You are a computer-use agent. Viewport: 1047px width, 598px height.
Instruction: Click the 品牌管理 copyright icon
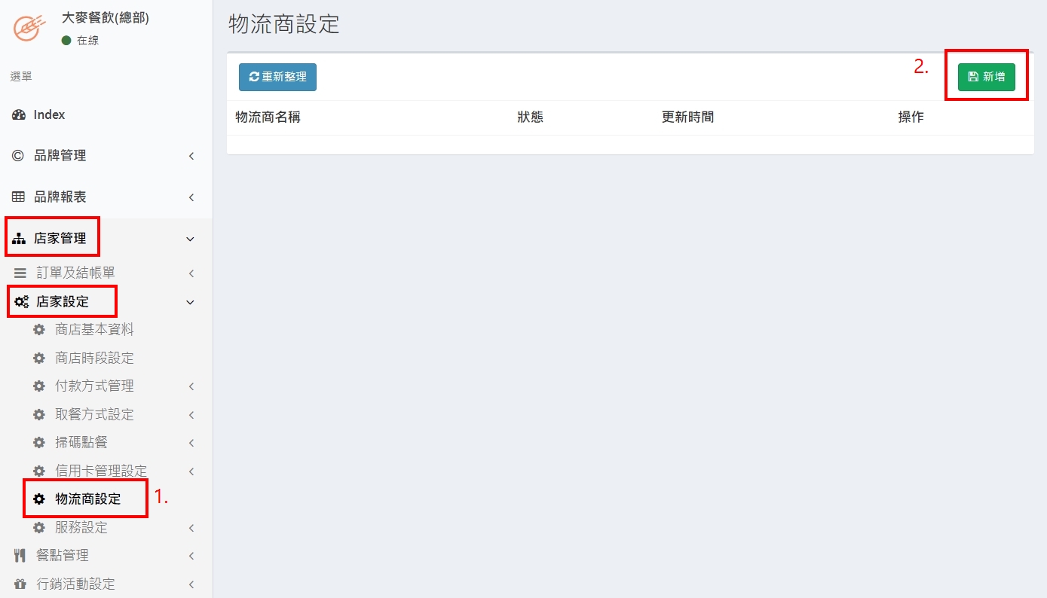(18, 156)
